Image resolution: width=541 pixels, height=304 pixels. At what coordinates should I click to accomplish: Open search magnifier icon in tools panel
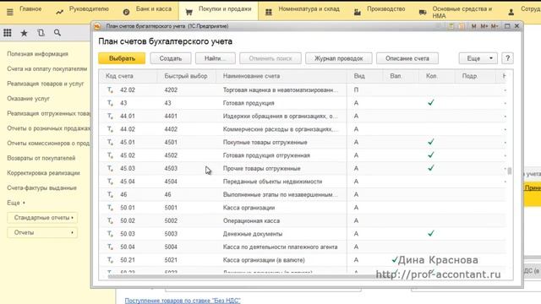[57, 33]
